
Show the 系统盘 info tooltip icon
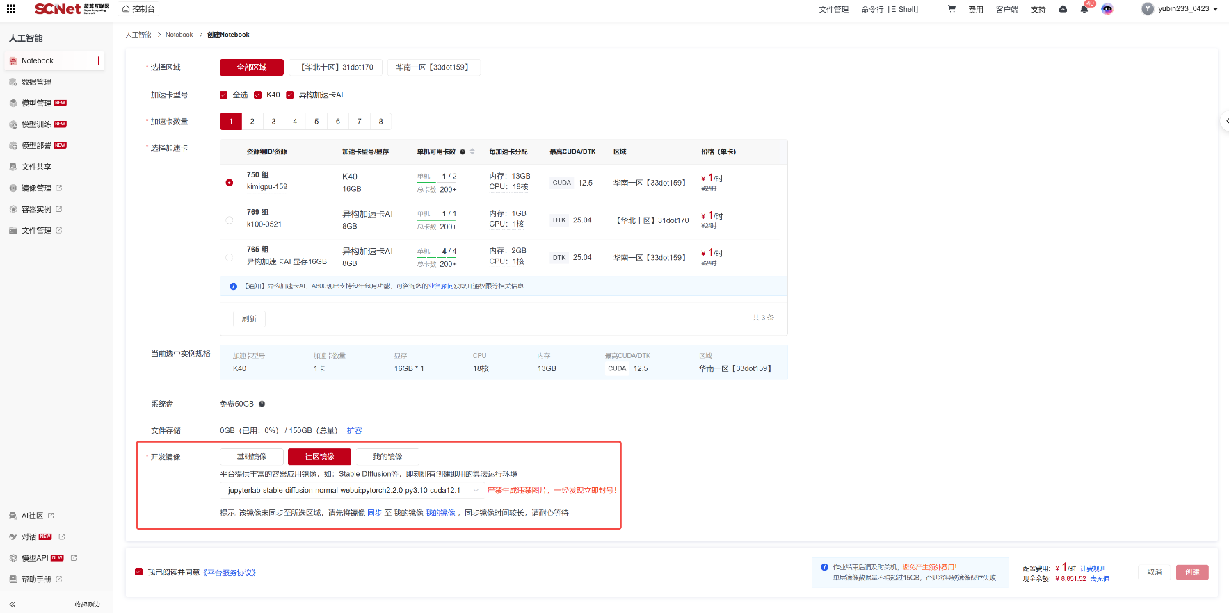(262, 404)
